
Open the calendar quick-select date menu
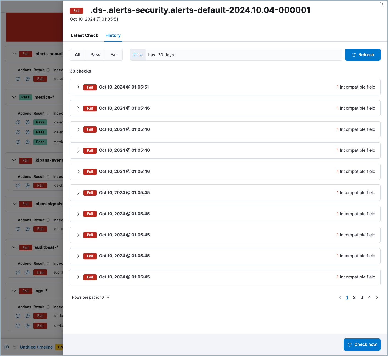click(137, 55)
